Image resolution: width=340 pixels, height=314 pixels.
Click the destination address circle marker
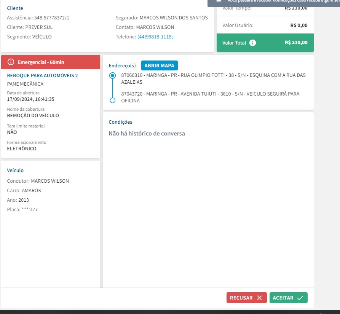pos(112,100)
